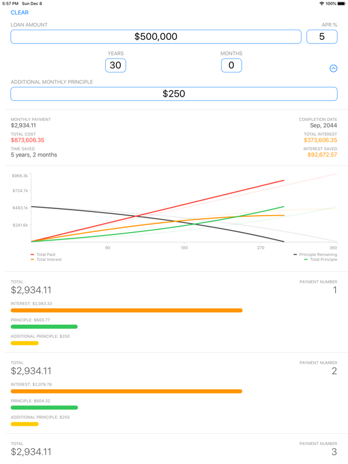Tap the Time Saved value 5 years, 2 months
This screenshot has width=348, height=464.
tap(34, 155)
